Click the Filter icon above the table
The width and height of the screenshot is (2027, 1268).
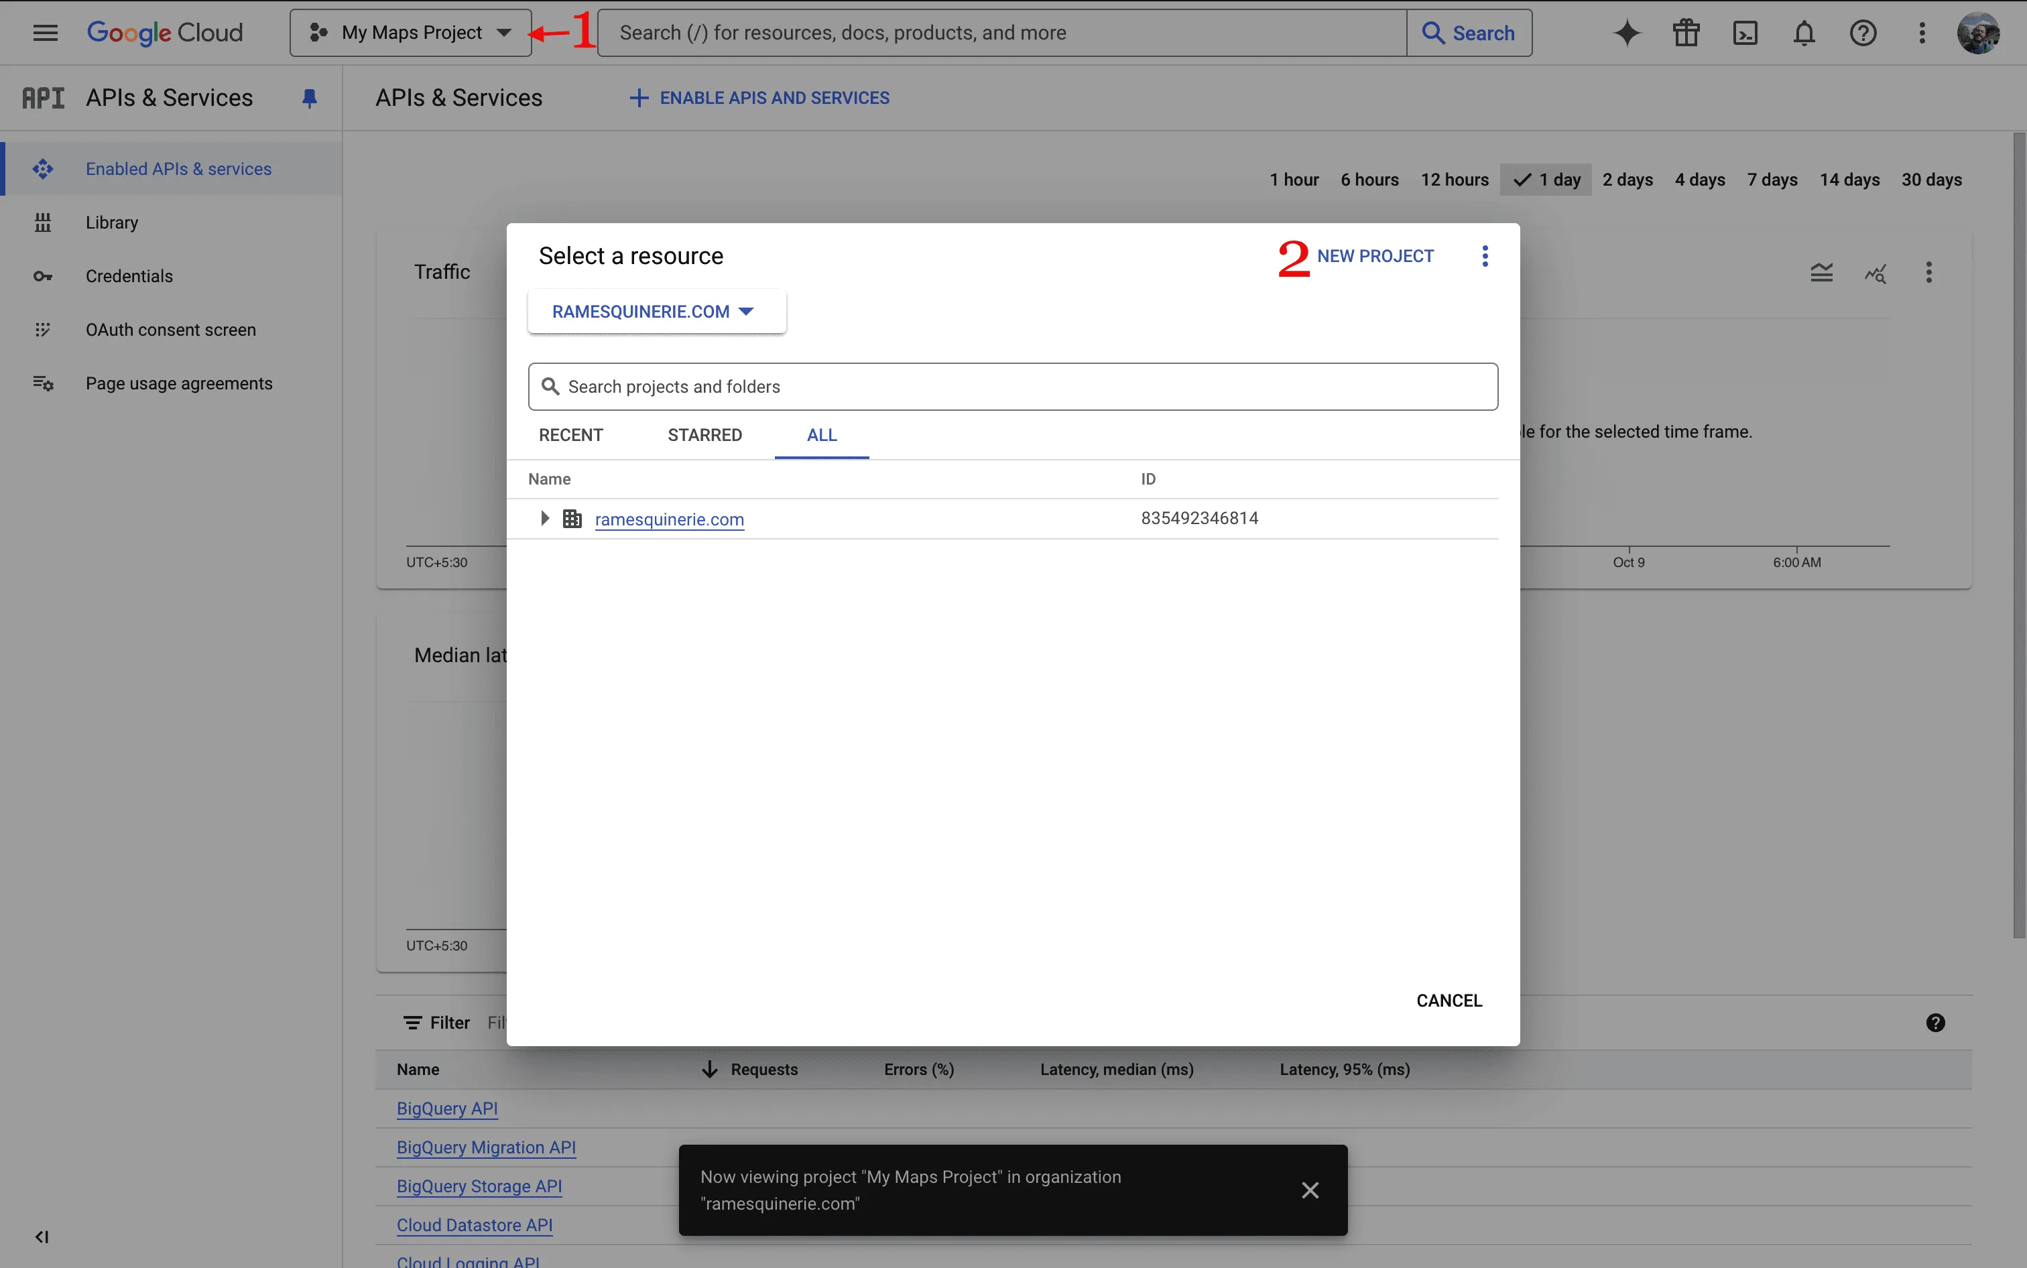pos(412,1023)
